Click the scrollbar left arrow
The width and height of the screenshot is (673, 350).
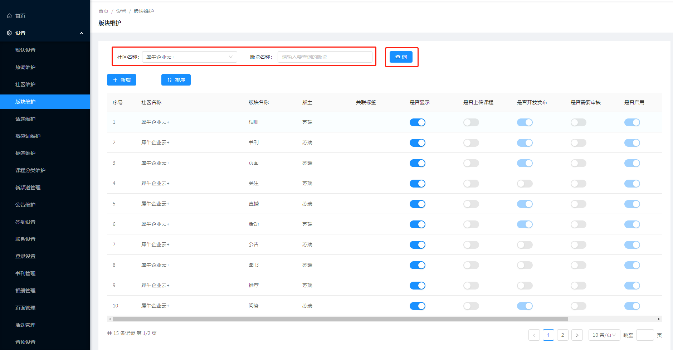110,319
